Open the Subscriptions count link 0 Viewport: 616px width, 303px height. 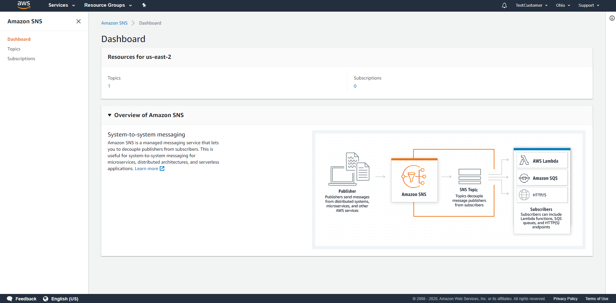point(355,86)
